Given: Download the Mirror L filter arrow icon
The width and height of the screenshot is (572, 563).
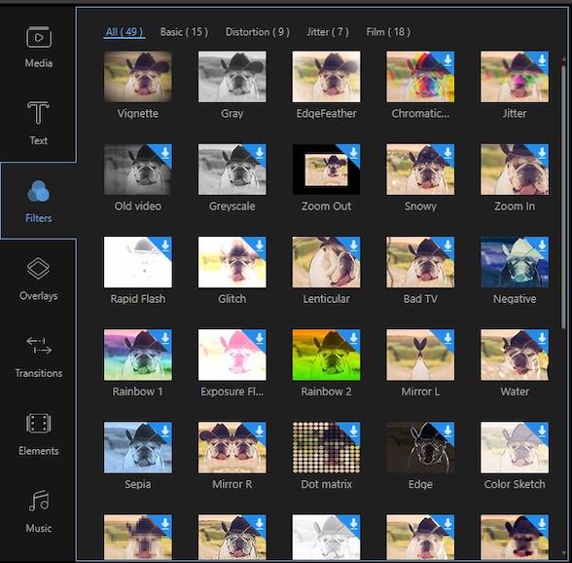Looking at the screenshot, I should coord(447,338).
